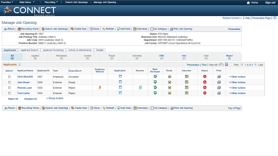Select the checkbox for ISHA BEAZER

coord(10,77)
